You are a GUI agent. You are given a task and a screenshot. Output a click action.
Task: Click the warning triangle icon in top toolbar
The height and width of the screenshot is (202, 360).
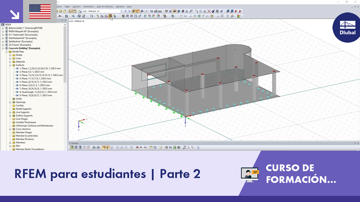point(205,11)
